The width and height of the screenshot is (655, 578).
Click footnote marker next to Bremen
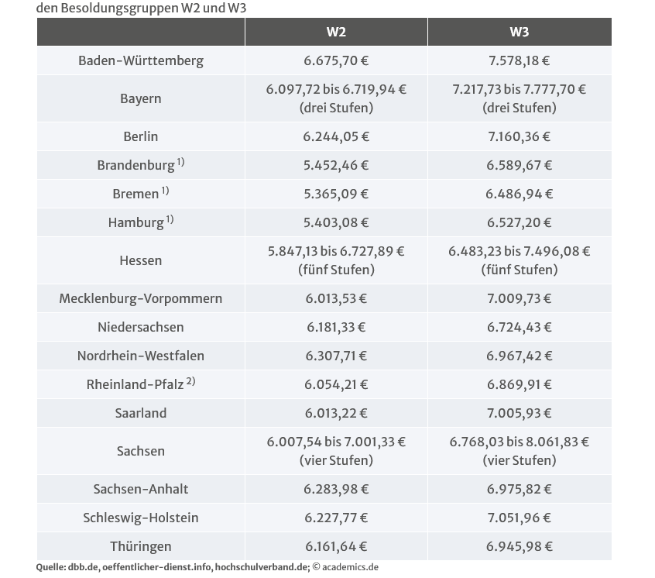point(165,191)
